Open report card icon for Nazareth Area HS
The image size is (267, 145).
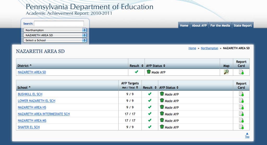(241, 107)
